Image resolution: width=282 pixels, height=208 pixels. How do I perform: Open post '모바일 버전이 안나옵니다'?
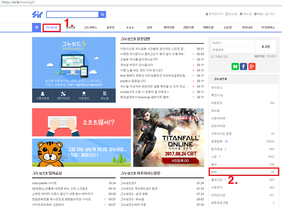pyautogui.click(x=137, y=65)
